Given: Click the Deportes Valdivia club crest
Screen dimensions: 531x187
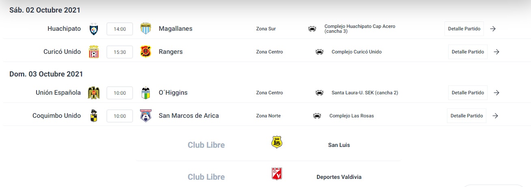Looking at the screenshot, I should (x=277, y=174).
